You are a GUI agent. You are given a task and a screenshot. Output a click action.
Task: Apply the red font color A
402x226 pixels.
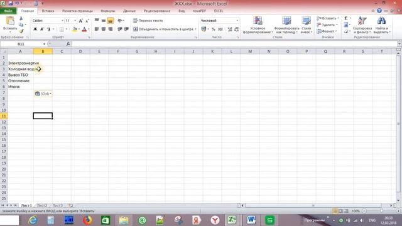coord(84,30)
